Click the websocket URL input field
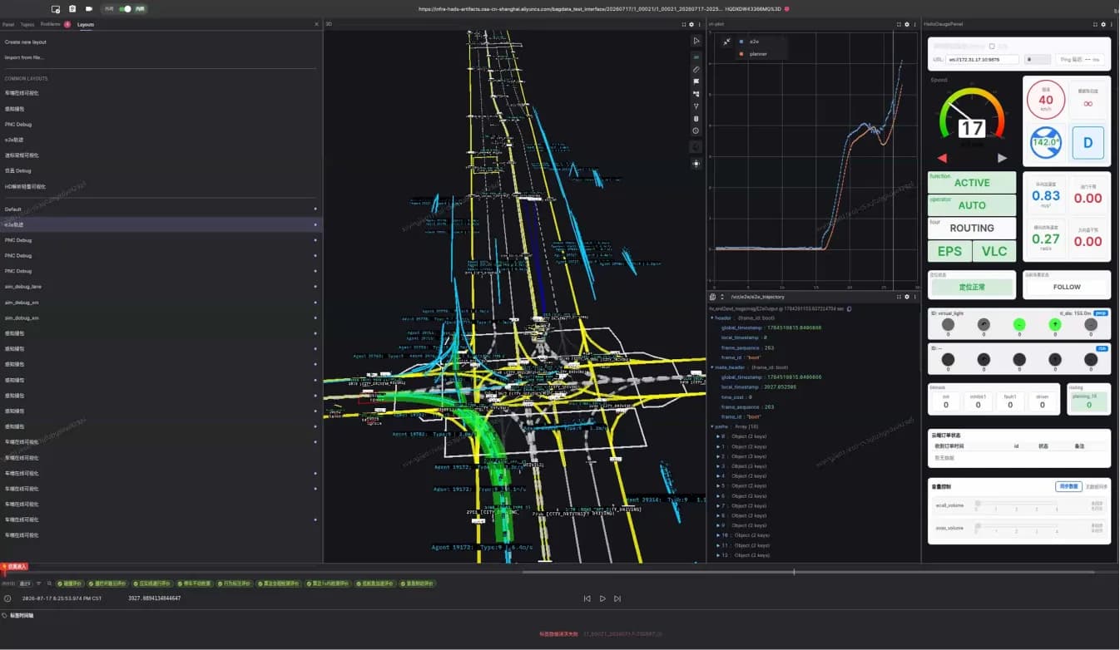 click(982, 59)
